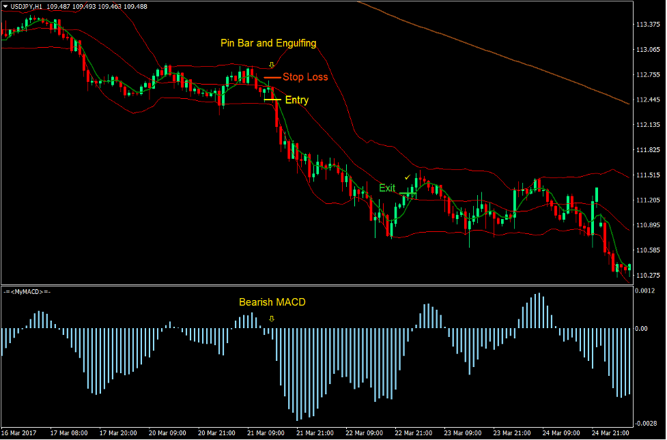Viewport: 667px width, 440px height.
Task: Open the chart dropdown arrow next to USDJPY
Action: 5,5
